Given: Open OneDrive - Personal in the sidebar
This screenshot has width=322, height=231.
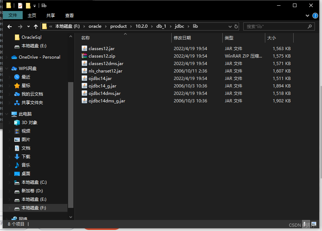Looking at the screenshot, I should pyautogui.click(x=39, y=57).
